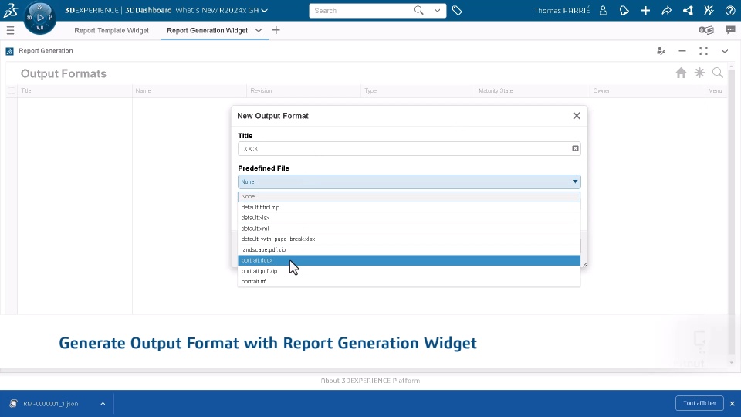Collapse the Predefined File dropdown
Viewport: 741px width, 417px height.
pyautogui.click(x=409, y=181)
